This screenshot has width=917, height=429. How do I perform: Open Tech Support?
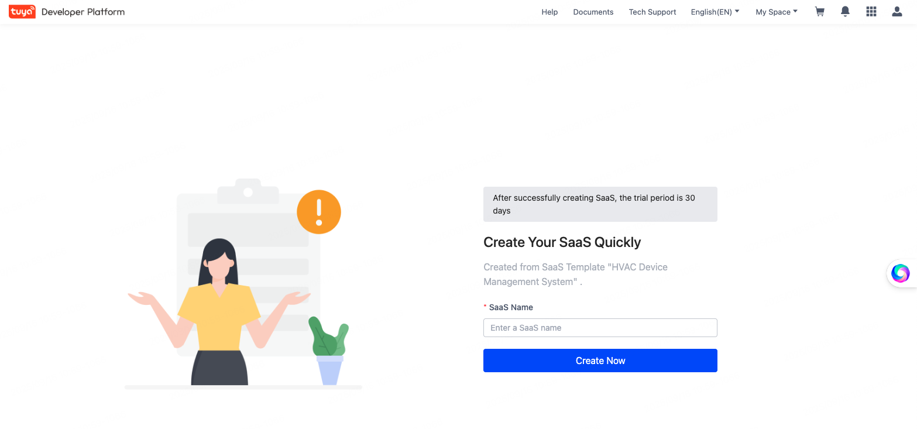tap(652, 11)
